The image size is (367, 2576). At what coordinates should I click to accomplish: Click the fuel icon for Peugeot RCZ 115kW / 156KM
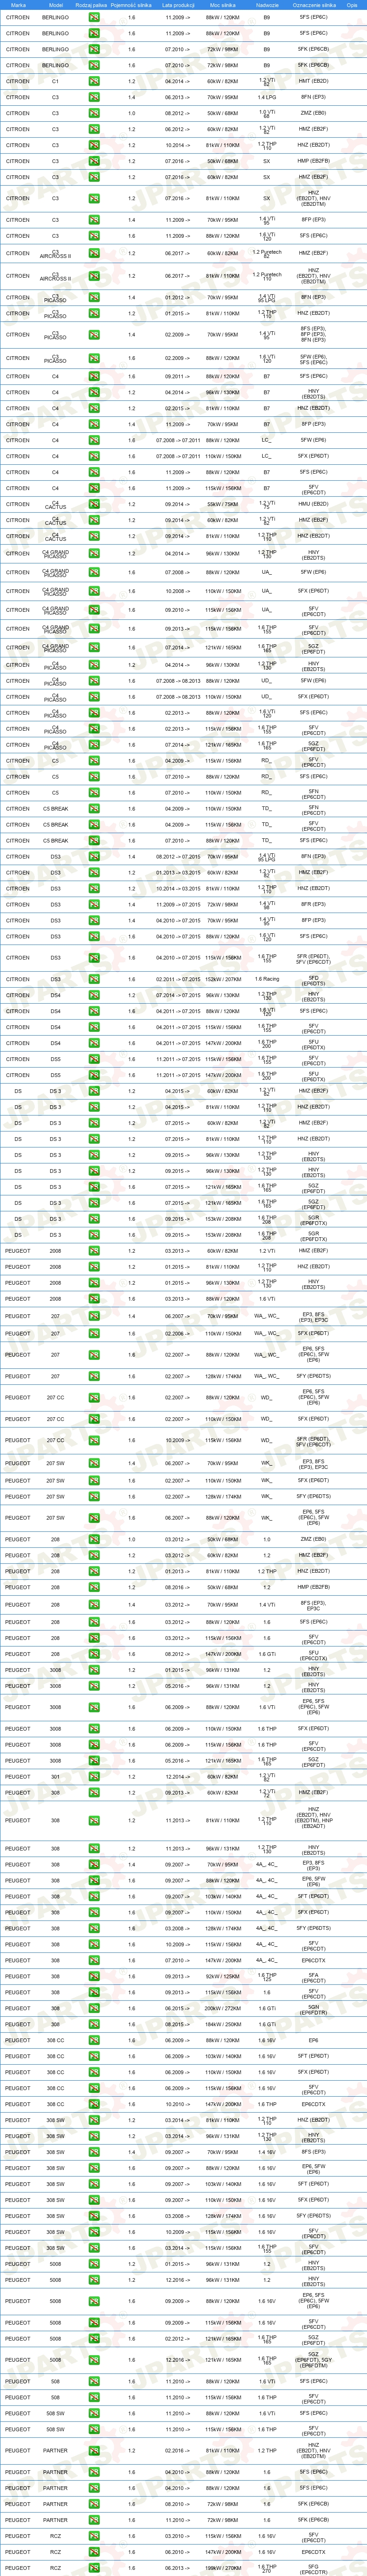[x=94, y=2536]
